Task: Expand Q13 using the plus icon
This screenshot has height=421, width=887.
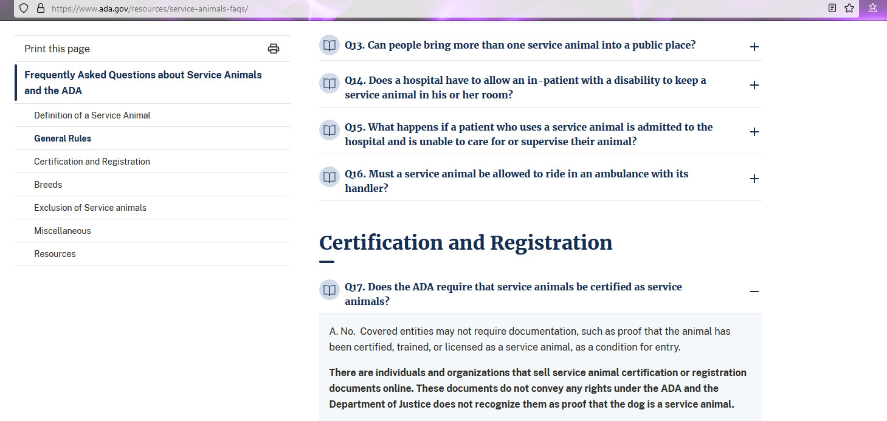Action: coord(754,47)
